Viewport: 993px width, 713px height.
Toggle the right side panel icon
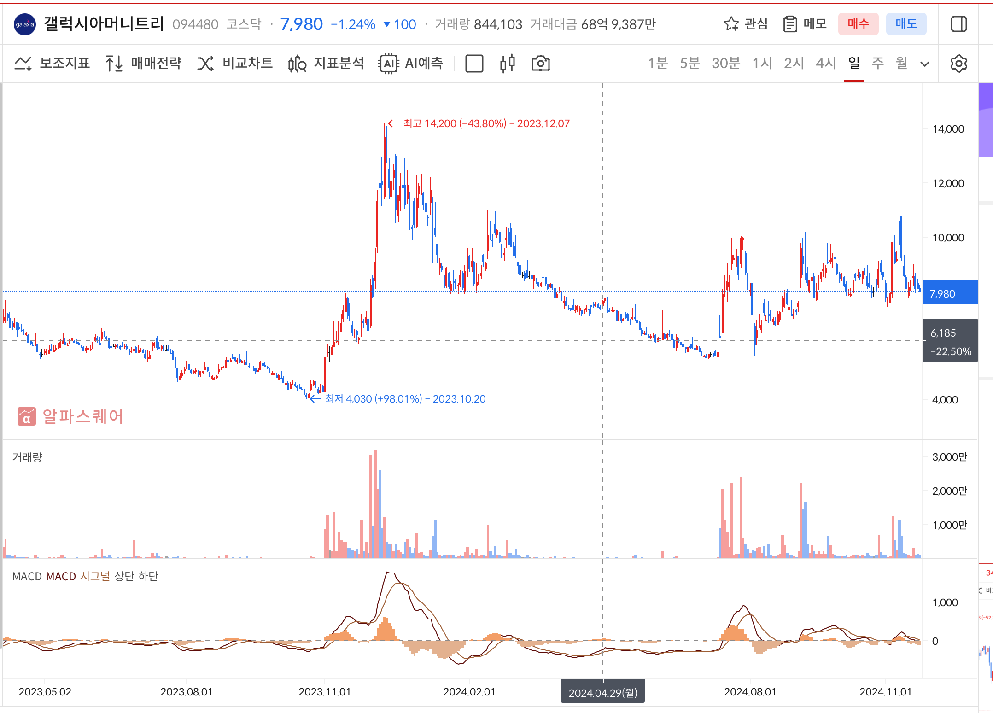coord(959,24)
